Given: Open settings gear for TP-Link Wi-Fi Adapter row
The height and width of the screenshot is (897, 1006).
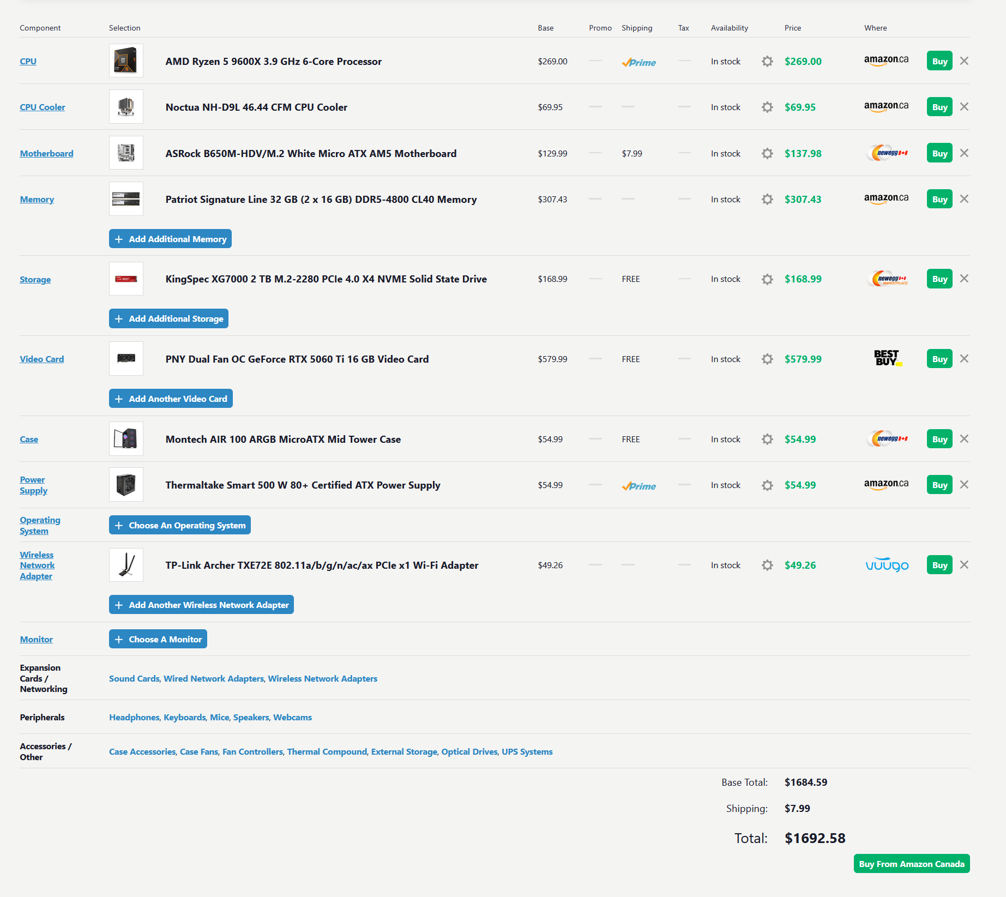Looking at the screenshot, I should click(767, 565).
